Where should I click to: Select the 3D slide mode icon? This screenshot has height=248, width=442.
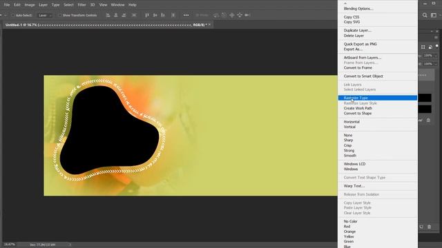coord(240,15)
